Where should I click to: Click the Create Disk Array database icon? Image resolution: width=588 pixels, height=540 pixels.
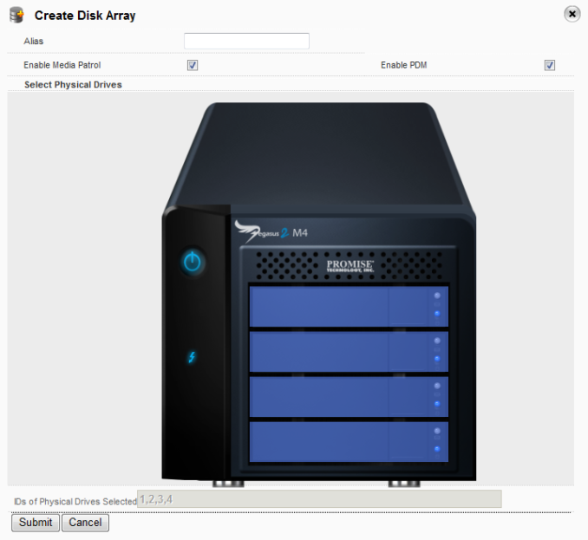click(16, 16)
